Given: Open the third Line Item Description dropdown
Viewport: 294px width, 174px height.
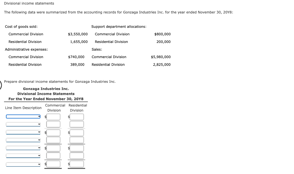Looking at the screenshot, I should (23, 132).
